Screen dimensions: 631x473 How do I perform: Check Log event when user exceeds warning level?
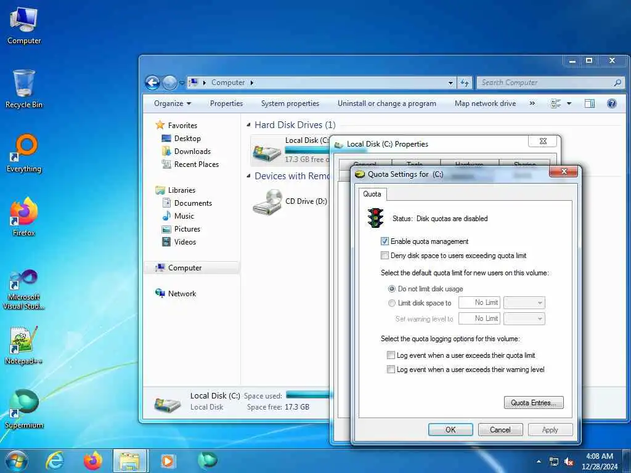click(x=391, y=370)
